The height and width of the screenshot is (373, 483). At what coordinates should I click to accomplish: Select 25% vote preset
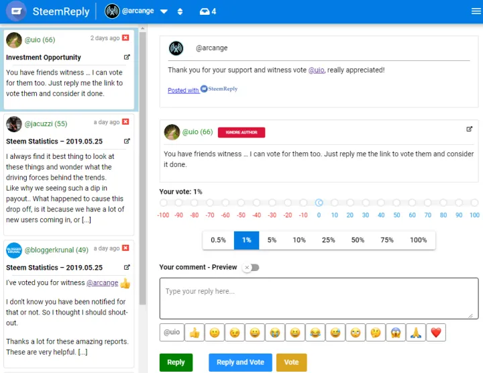coord(328,240)
